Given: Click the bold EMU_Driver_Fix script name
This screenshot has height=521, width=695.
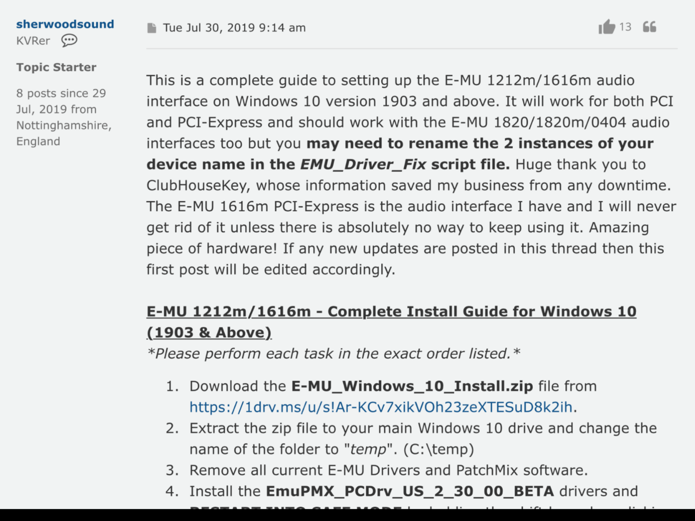Looking at the screenshot, I should (363, 165).
